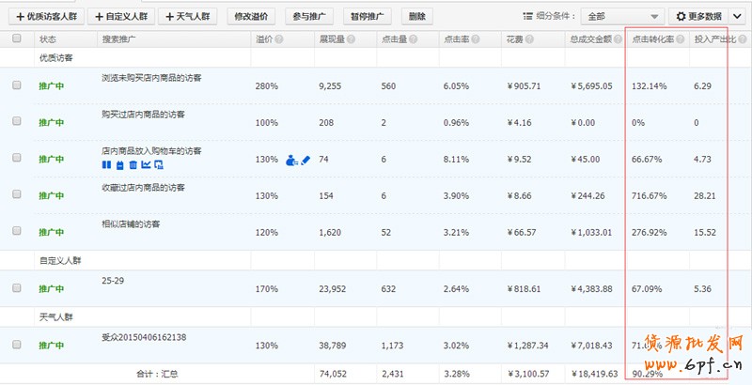Click the 删除 button in toolbar
Screen dimensions: 752x385
417,16
